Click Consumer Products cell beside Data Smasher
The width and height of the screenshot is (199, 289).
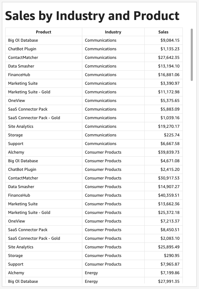click(113, 187)
